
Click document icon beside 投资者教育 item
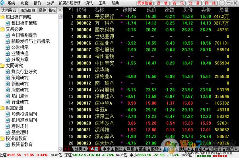tap(8, 144)
